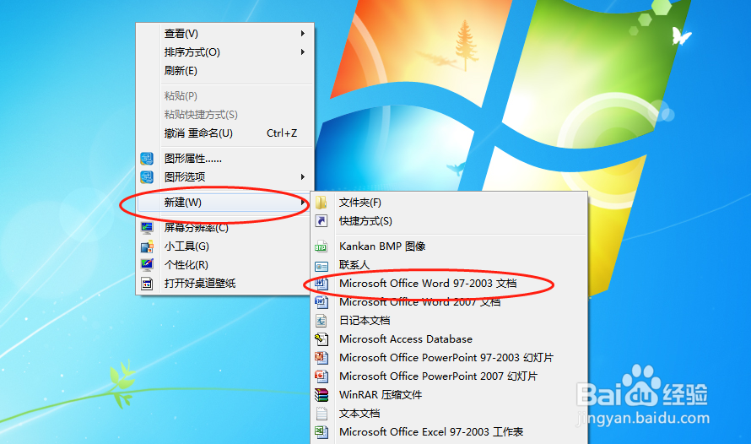Select the 新建(W) menu entry
Screen dimensions: 751x444
(225, 203)
